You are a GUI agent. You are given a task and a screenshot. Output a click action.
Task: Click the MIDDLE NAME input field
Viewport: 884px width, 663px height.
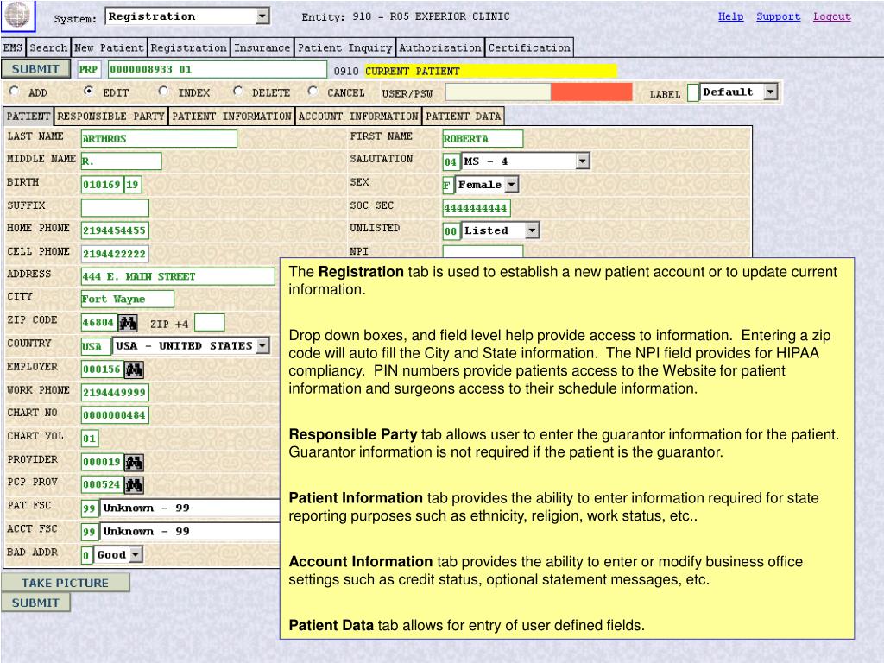tap(121, 161)
